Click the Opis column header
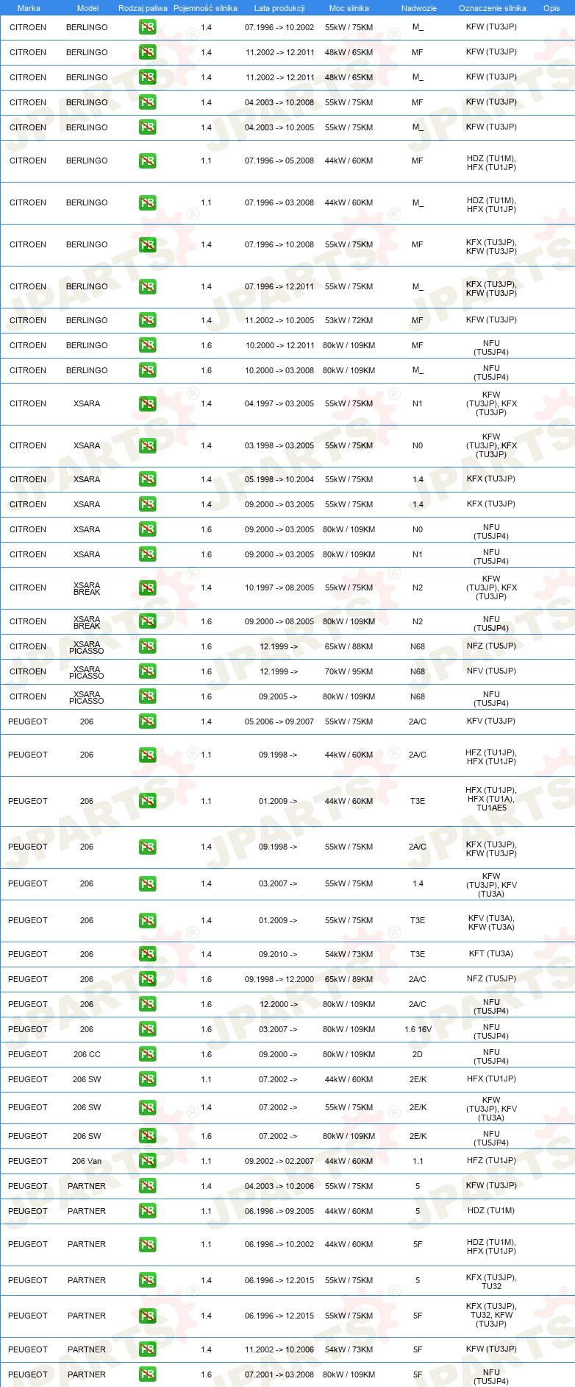 (551, 8)
